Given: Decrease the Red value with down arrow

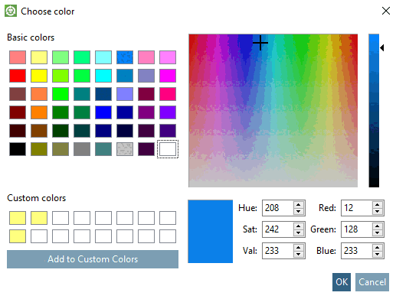Looking at the screenshot, I should click(377, 211).
